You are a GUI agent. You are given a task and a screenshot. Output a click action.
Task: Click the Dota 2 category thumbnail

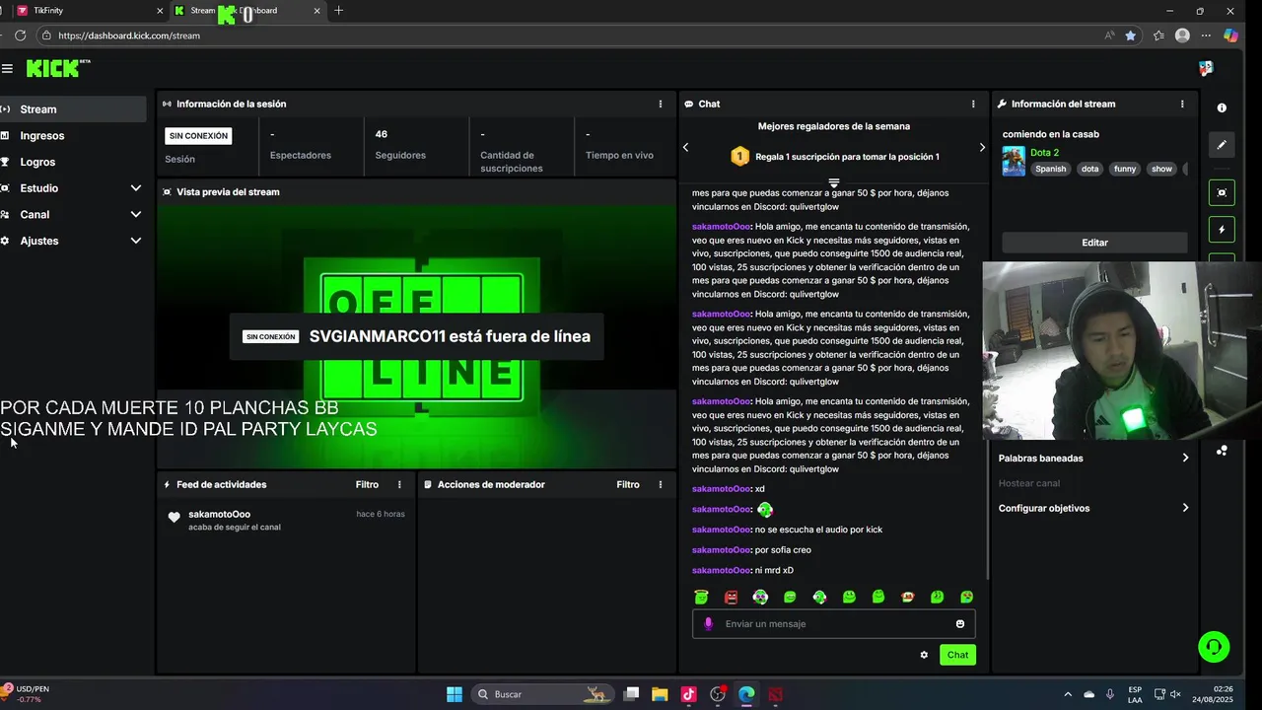tap(1014, 161)
